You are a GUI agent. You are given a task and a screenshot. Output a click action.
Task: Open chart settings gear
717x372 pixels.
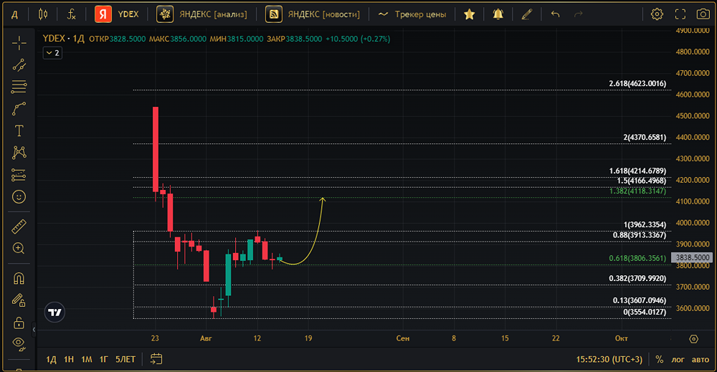click(x=657, y=14)
